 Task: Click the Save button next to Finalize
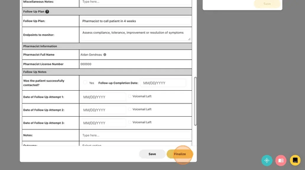[x=152, y=154]
